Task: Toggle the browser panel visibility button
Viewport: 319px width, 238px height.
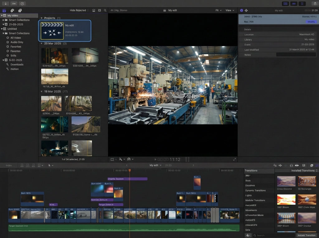Action: coord(285,3)
